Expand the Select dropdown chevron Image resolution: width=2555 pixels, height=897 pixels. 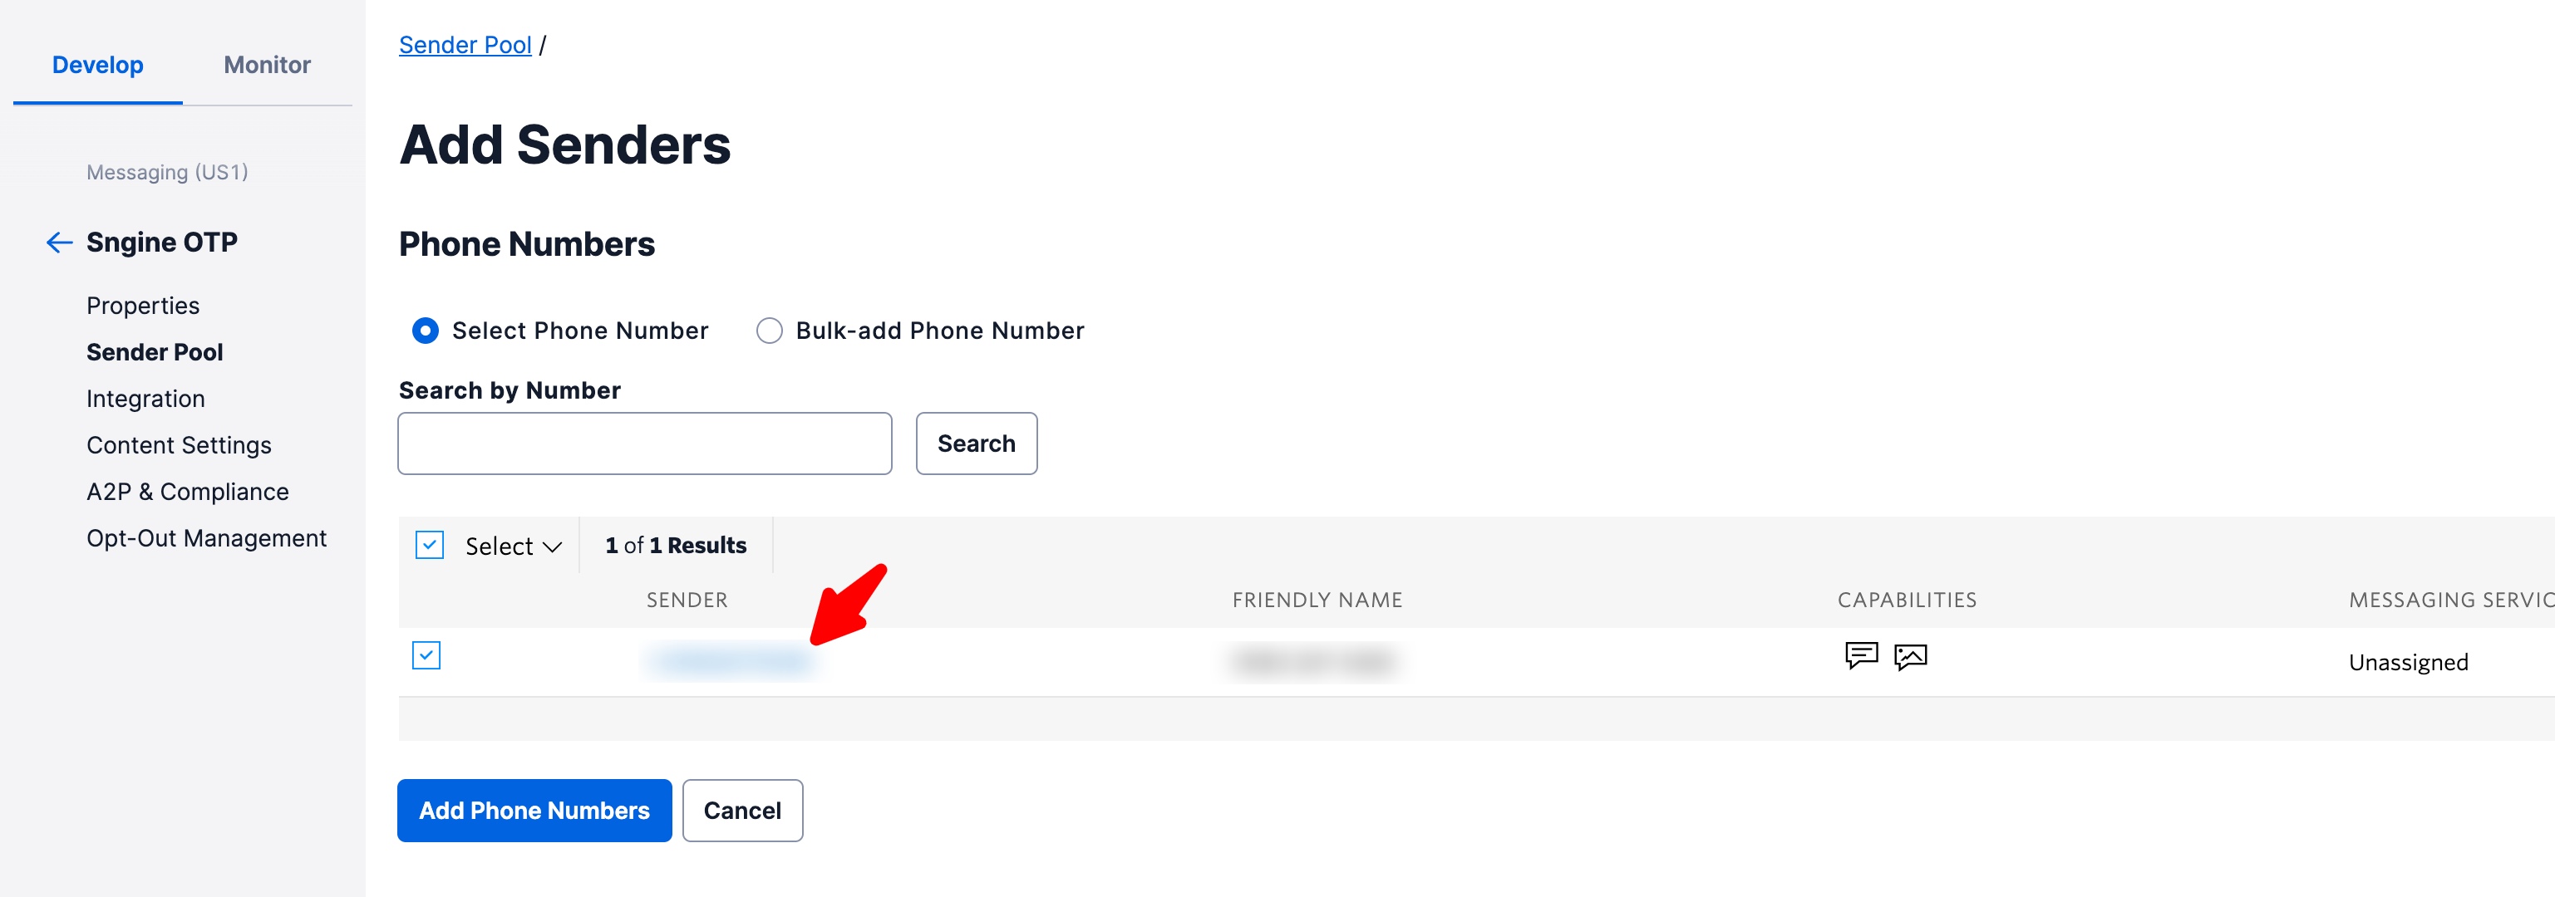[553, 547]
